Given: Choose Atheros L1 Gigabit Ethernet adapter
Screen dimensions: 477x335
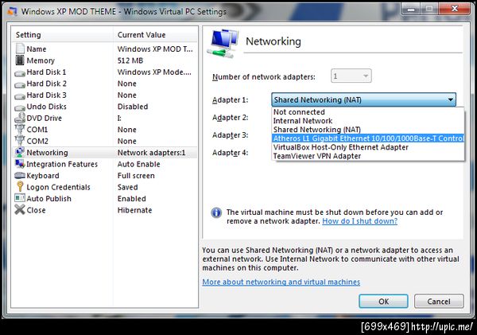Looking at the screenshot, I should point(368,138).
